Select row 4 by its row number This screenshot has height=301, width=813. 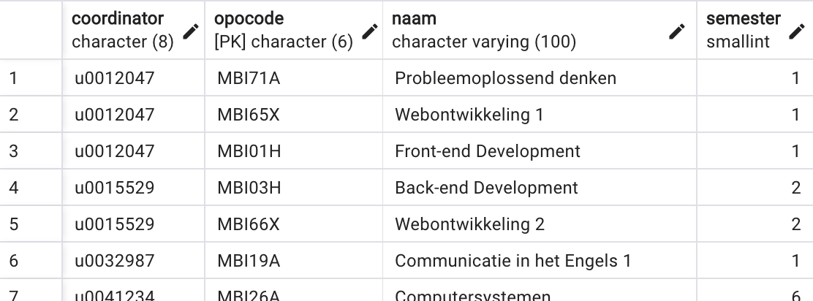tap(15, 188)
